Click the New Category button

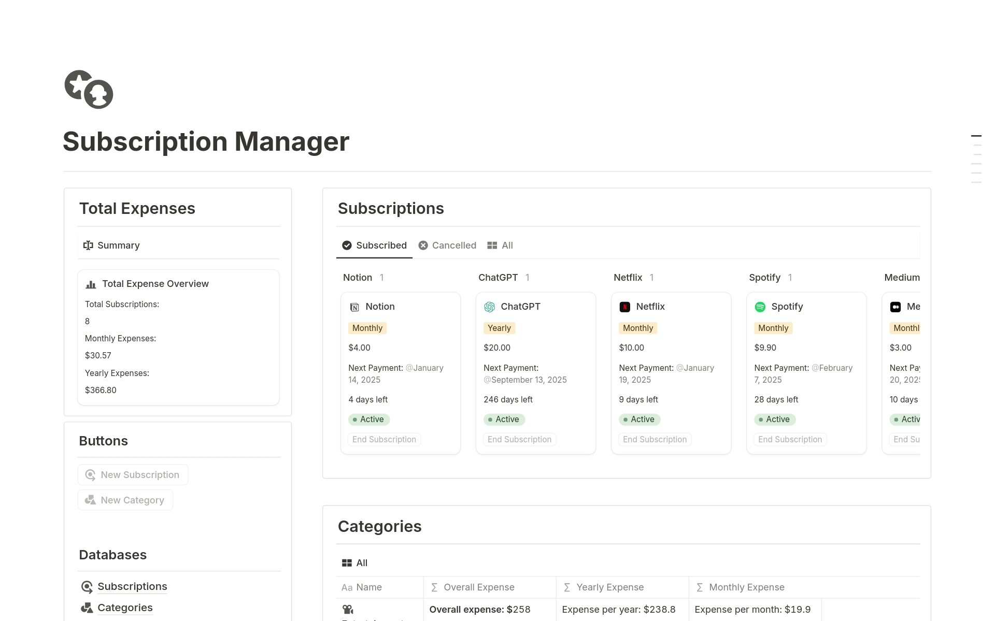tap(125, 499)
